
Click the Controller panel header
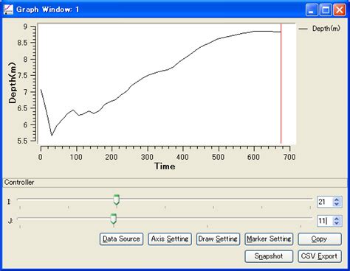[175, 183]
